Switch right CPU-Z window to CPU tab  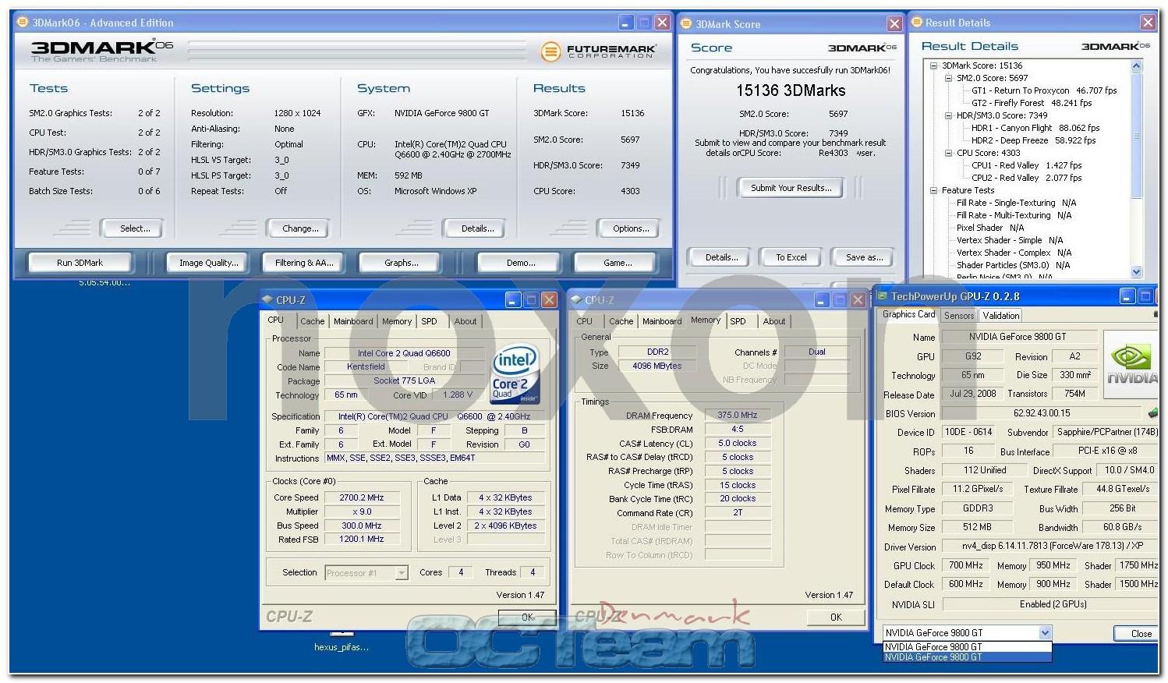[x=584, y=321]
